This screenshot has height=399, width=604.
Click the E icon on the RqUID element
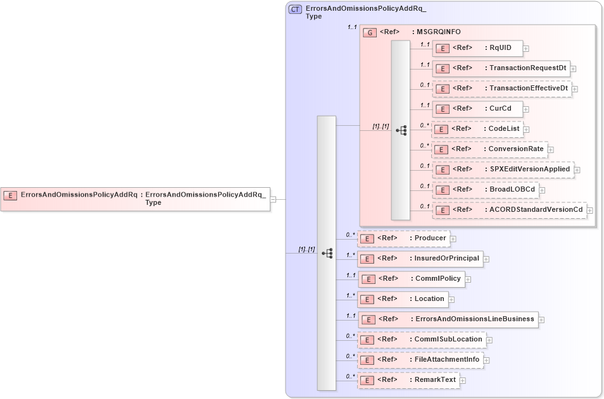443,47
